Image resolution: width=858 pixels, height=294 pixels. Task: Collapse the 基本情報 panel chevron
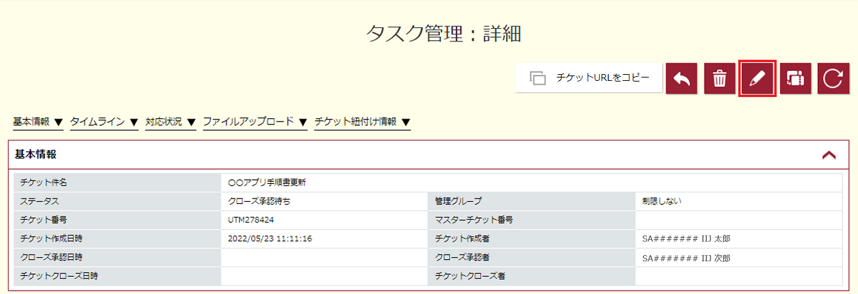click(829, 155)
